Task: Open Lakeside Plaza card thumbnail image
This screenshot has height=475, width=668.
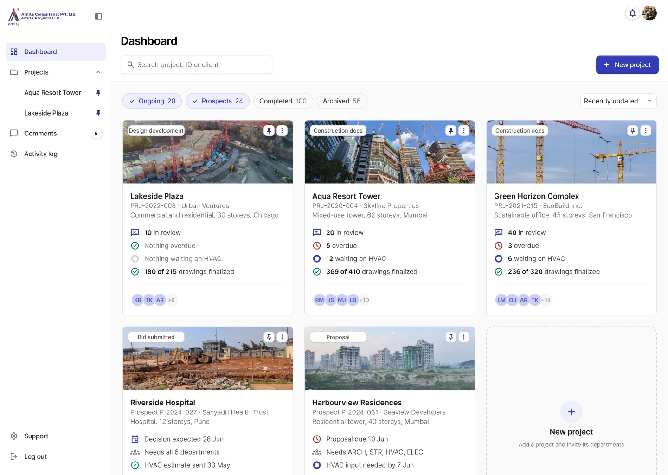Action: tap(208, 152)
